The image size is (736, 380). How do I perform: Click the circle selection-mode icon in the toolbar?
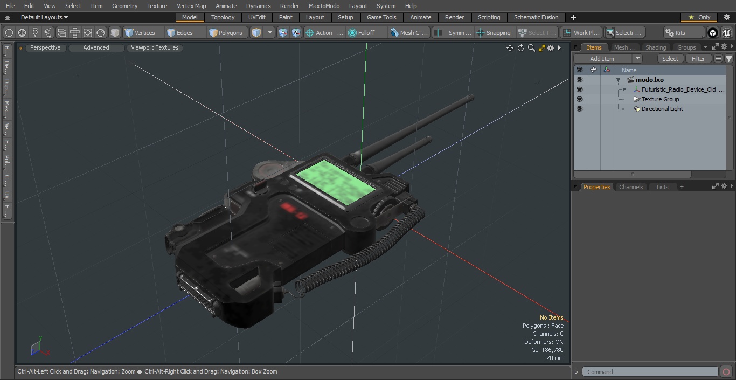point(9,33)
